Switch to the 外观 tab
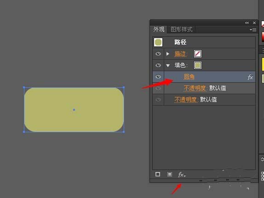 159,29
